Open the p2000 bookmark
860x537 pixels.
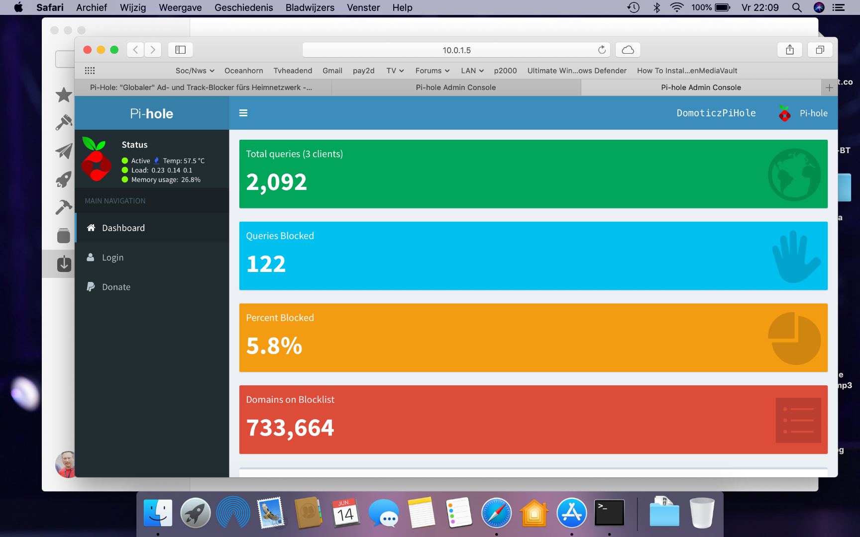pyautogui.click(x=506, y=71)
